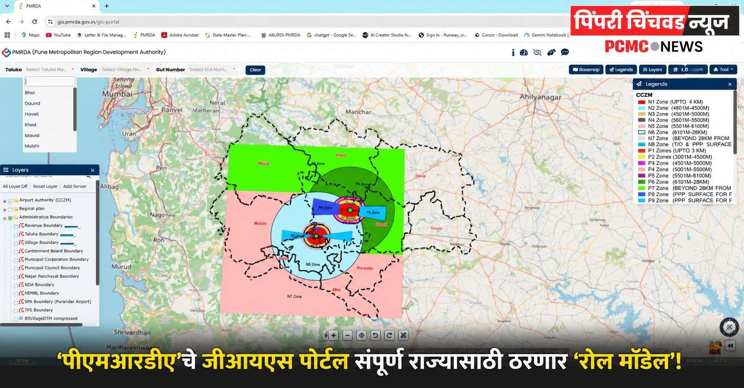
Task: Adjust Revenue Boundary opacity slider
Action: 72,227
